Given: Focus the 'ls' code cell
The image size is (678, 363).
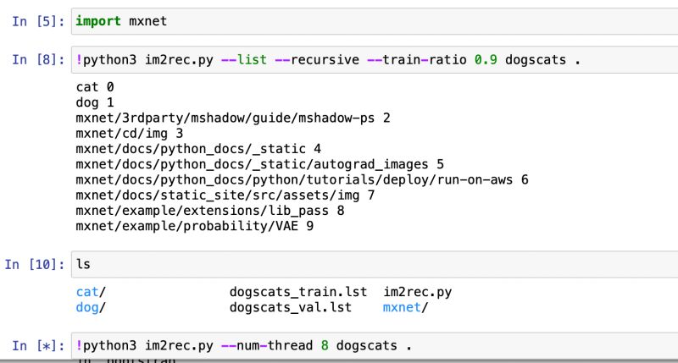Looking at the screenshot, I should pos(375,264).
